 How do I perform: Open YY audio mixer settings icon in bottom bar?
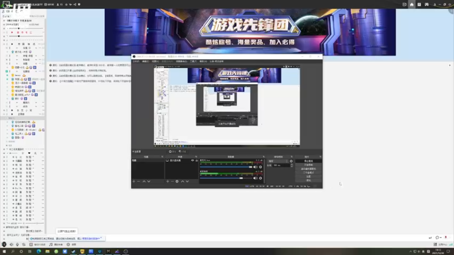click(24, 244)
